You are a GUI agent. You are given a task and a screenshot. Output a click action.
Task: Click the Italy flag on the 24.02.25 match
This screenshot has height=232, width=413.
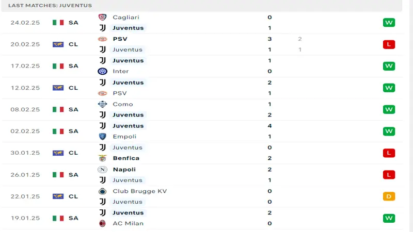tap(58, 23)
